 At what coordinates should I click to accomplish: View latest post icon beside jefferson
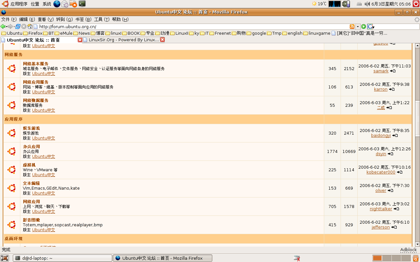(394, 227)
